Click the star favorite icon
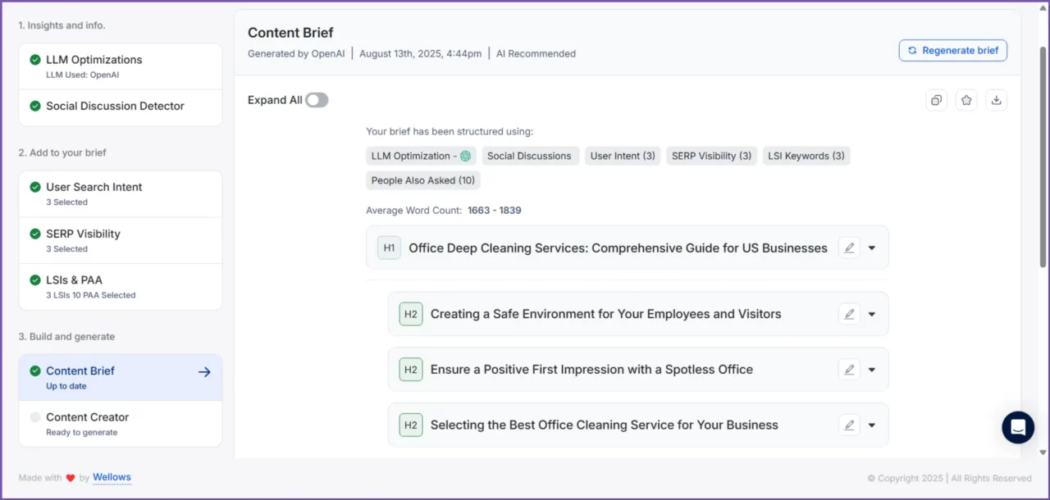This screenshot has width=1050, height=500. pos(966,100)
